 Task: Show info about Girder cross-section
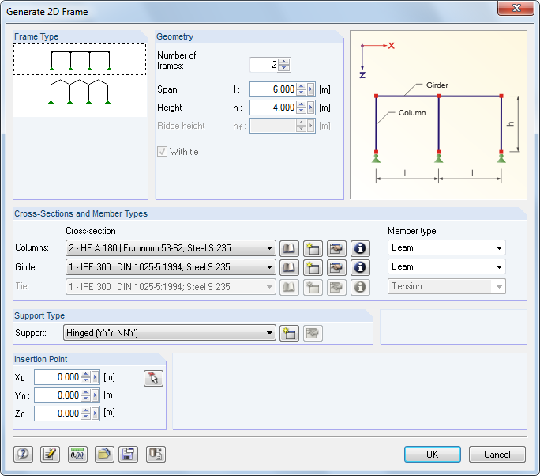coord(360,267)
